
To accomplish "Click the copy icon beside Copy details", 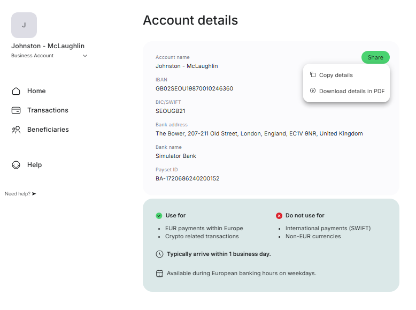I will coord(313,75).
